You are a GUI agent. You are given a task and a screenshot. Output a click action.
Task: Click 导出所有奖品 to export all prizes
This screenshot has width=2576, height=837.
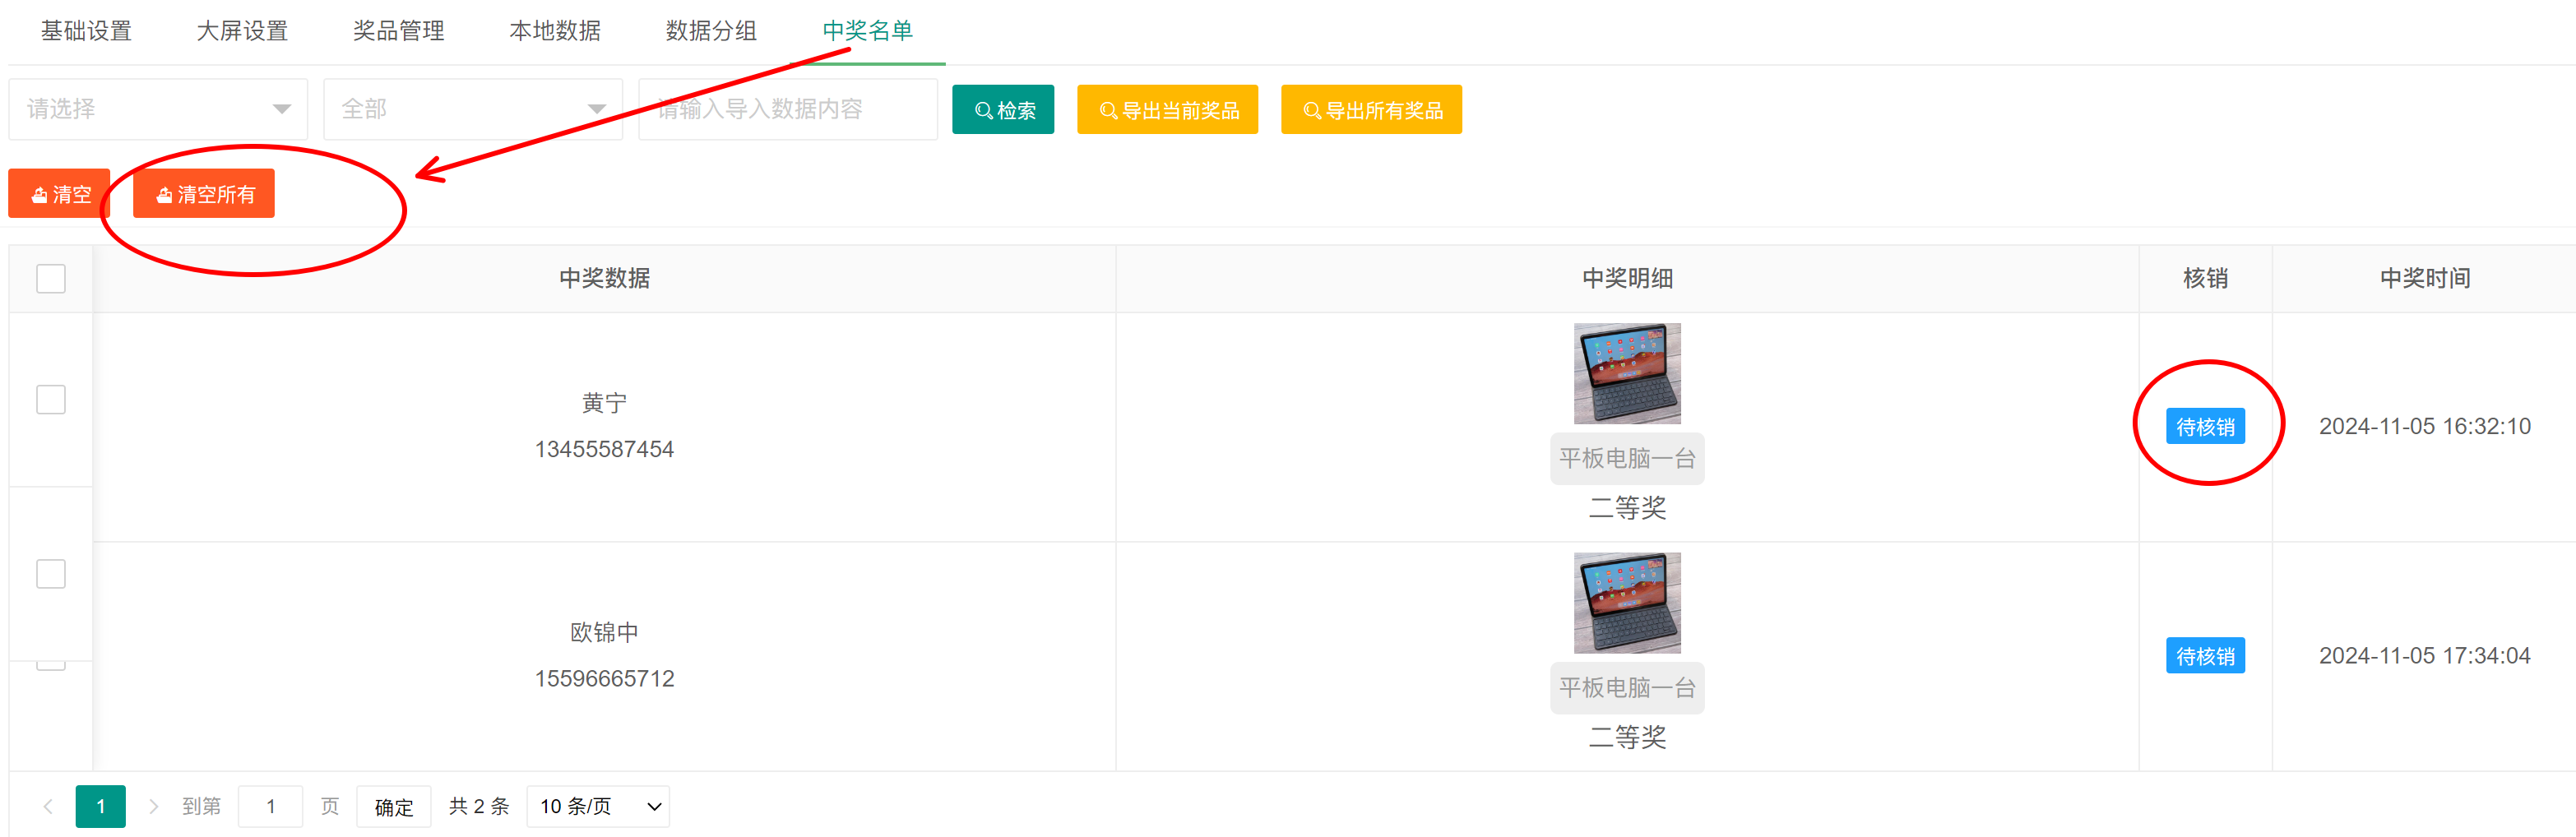coord(1370,110)
